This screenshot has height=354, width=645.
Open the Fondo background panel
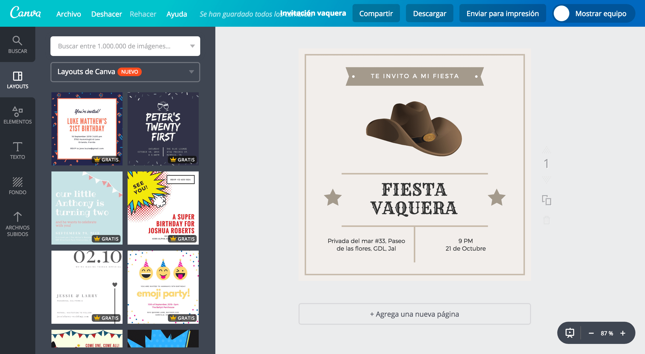coord(18,186)
